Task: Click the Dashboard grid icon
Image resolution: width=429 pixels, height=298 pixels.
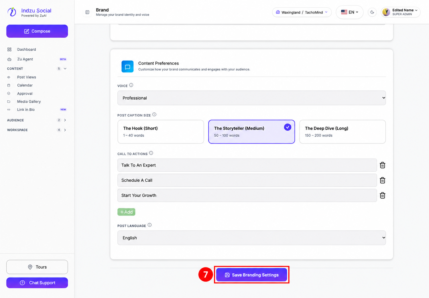Action: [9, 49]
